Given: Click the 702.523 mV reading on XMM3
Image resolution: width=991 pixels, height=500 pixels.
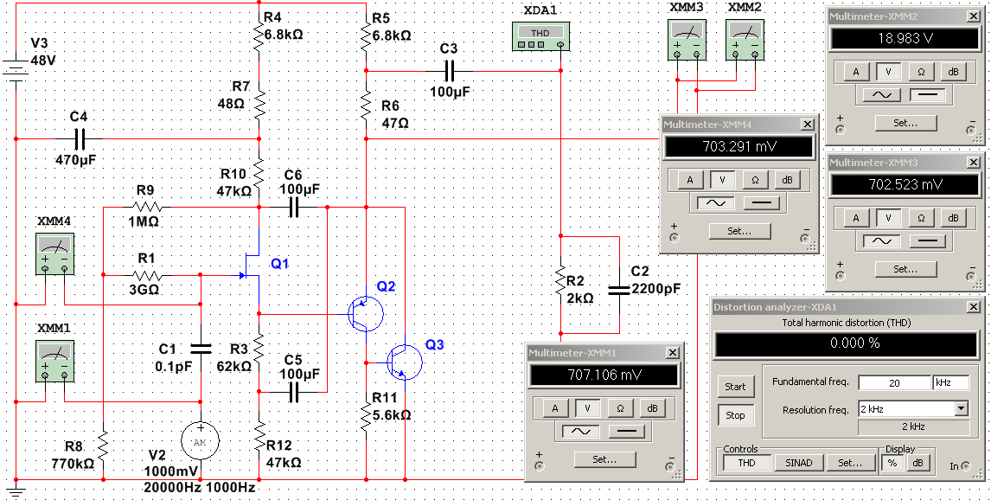Looking at the screenshot, I should coord(905,184).
